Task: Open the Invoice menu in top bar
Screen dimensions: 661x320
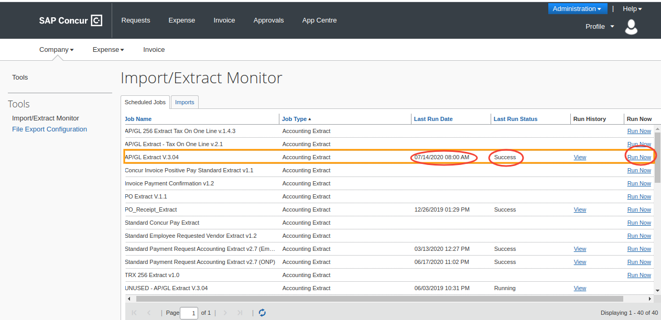Action: pos(224,20)
